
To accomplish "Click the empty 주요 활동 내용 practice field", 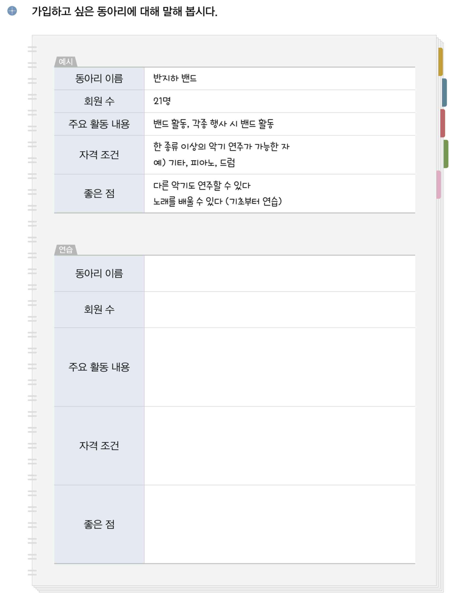I will click(279, 367).
